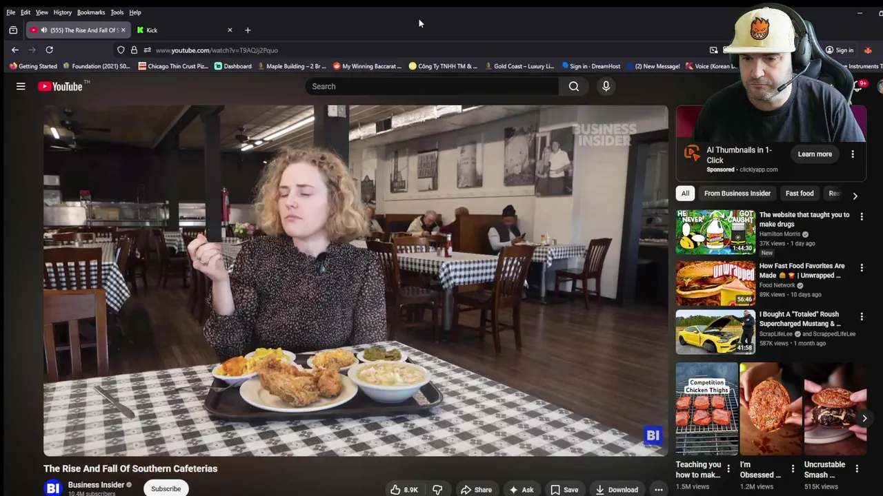Open the 'Dashboard' bookmark

coord(233,66)
